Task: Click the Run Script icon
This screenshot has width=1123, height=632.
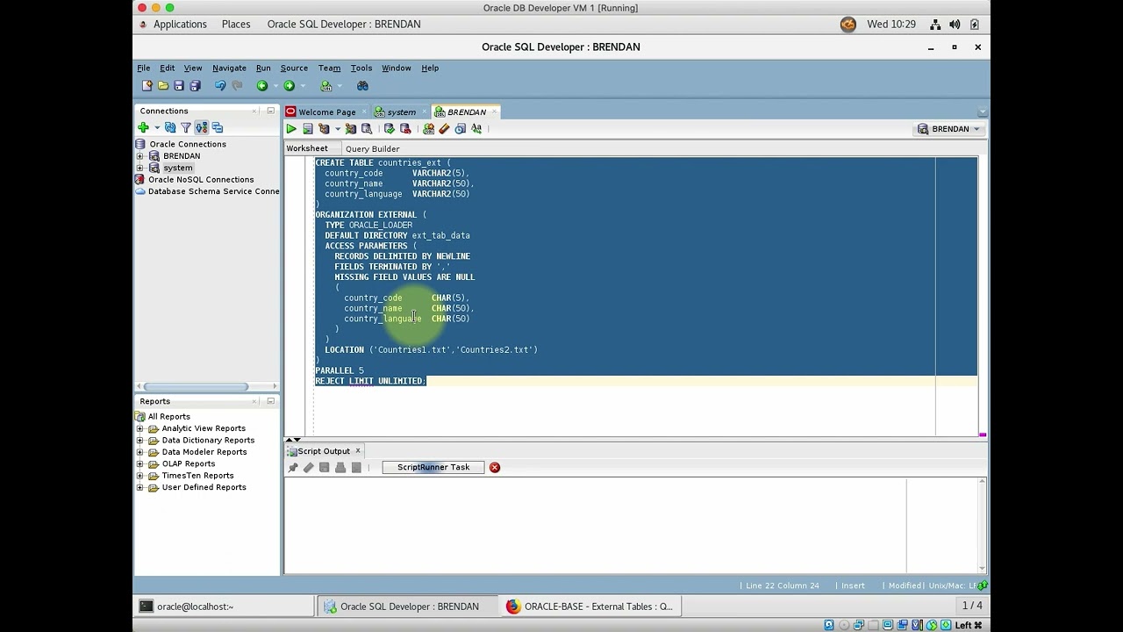Action: click(307, 129)
